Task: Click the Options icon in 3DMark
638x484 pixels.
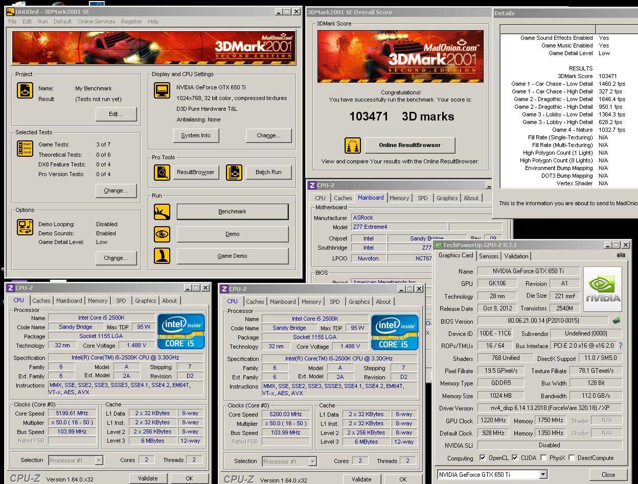Action: (25, 227)
